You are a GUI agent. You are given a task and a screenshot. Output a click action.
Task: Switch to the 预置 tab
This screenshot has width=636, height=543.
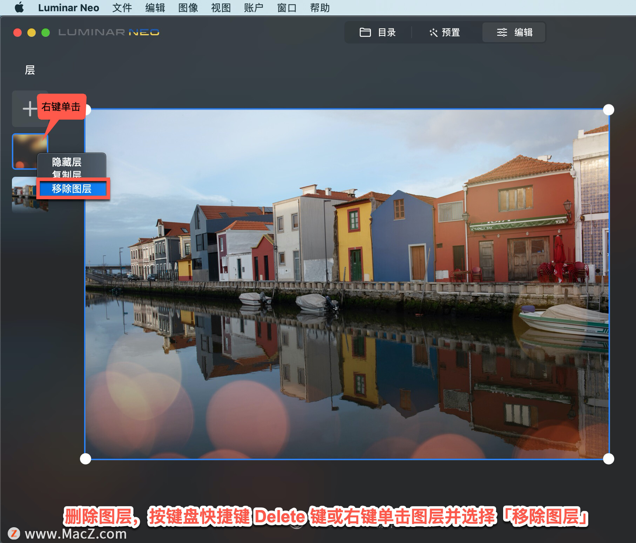tap(445, 32)
